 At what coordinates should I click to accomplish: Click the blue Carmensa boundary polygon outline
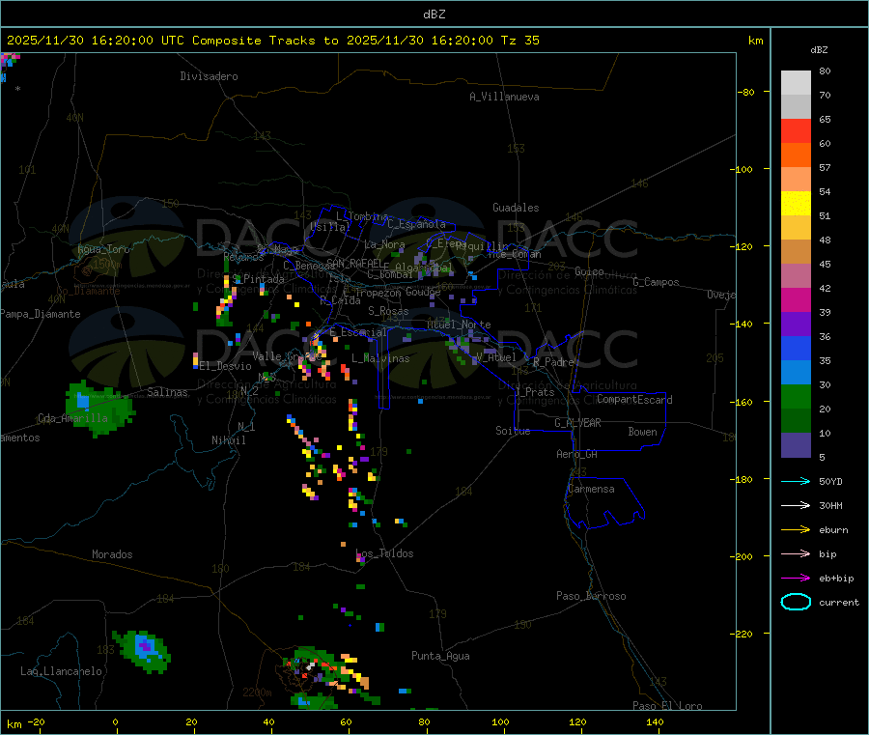pyautogui.click(x=605, y=502)
